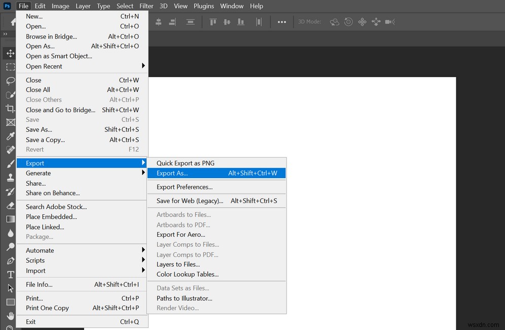Open the Filter menu
Image resolution: width=505 pixels, height=330 pixels.
point(147,6)
